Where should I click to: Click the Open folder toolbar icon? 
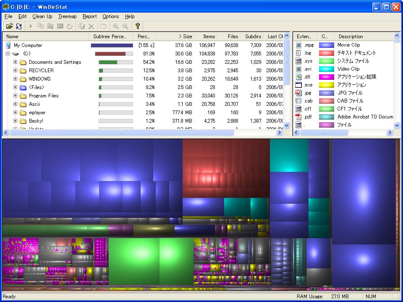10,26
